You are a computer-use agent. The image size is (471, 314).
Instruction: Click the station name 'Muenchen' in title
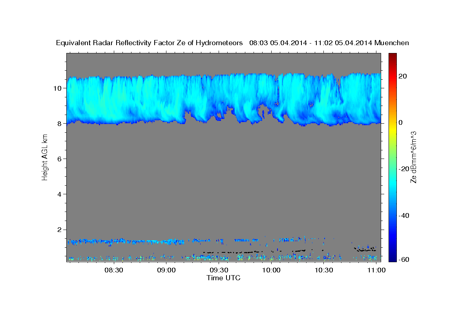(x=392, y=43)
